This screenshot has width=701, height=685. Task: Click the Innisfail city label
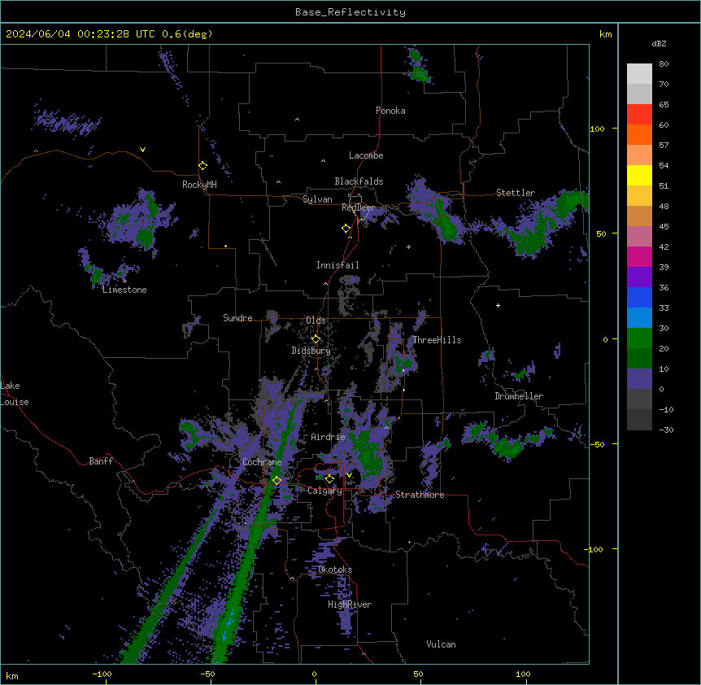pyautogui.click(x=337, y=265)
